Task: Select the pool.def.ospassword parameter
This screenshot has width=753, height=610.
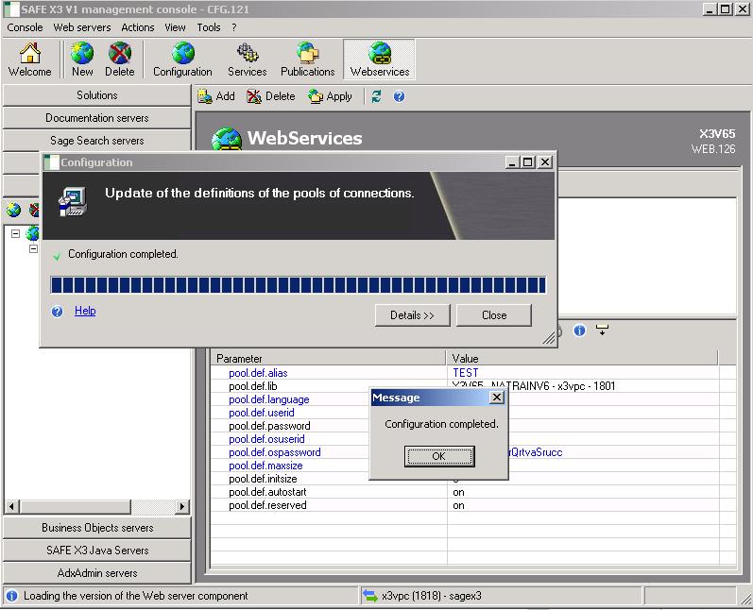Action: click(274, 452)
